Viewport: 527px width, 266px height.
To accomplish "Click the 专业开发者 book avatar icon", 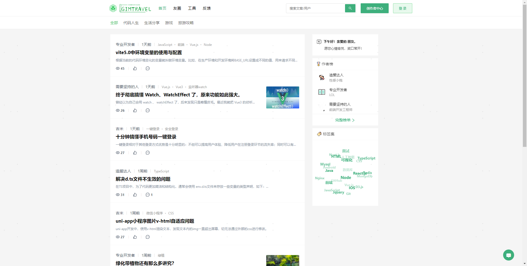I will tap(322, 92).
